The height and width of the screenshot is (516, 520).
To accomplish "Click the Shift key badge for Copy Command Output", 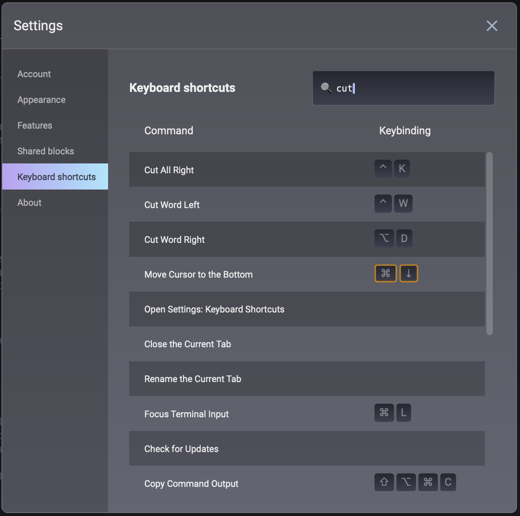I will click(x=384, y=482).
